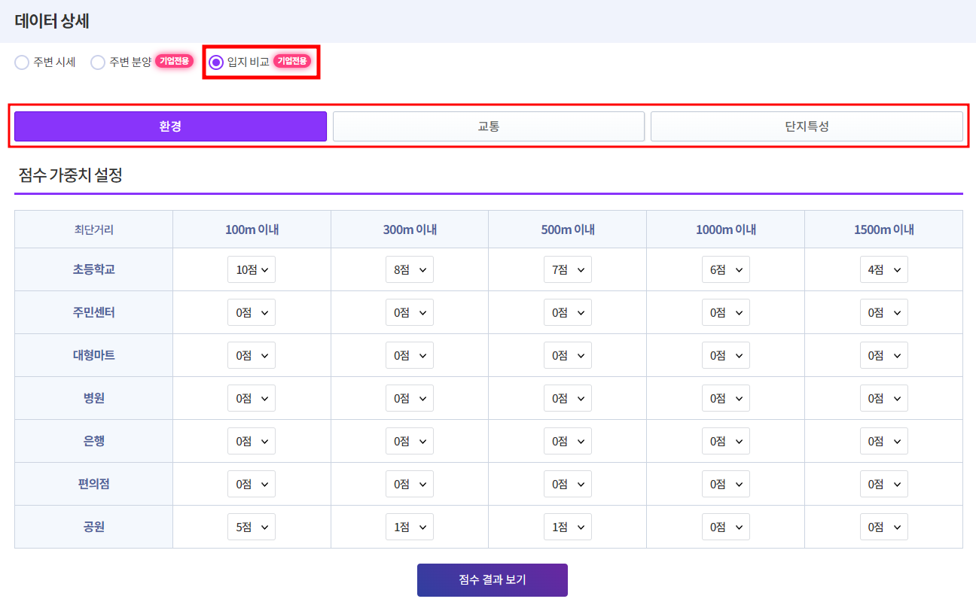Switch to the 환경 tab

click(x=170, y=126)
